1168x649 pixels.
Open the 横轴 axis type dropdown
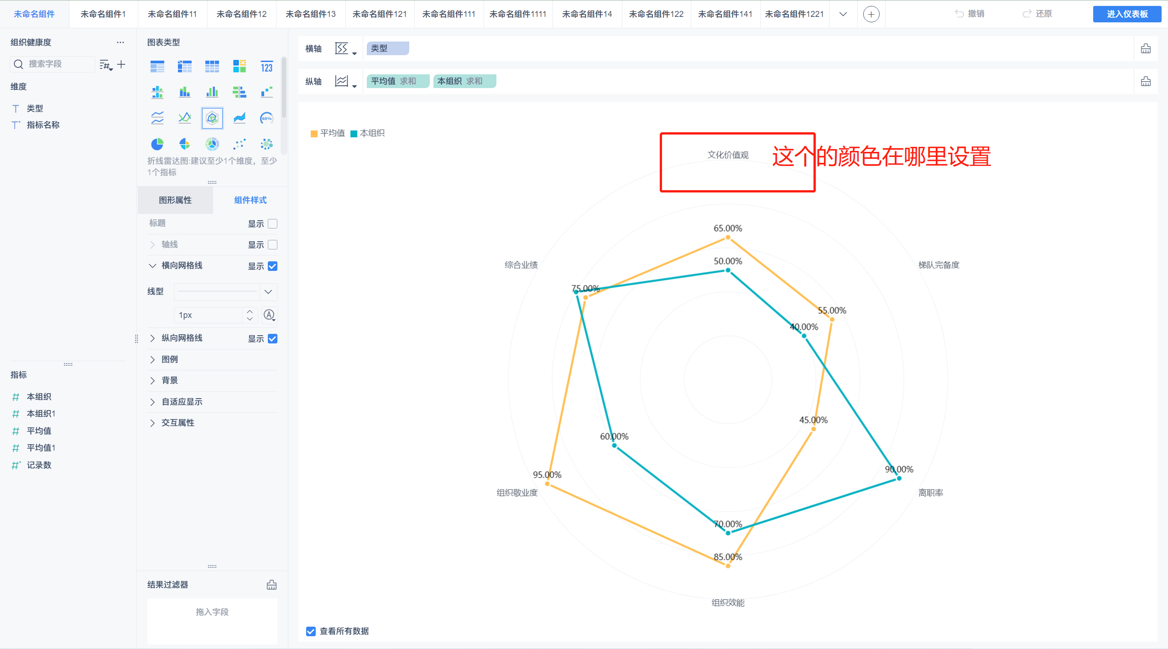coord(346,48)
